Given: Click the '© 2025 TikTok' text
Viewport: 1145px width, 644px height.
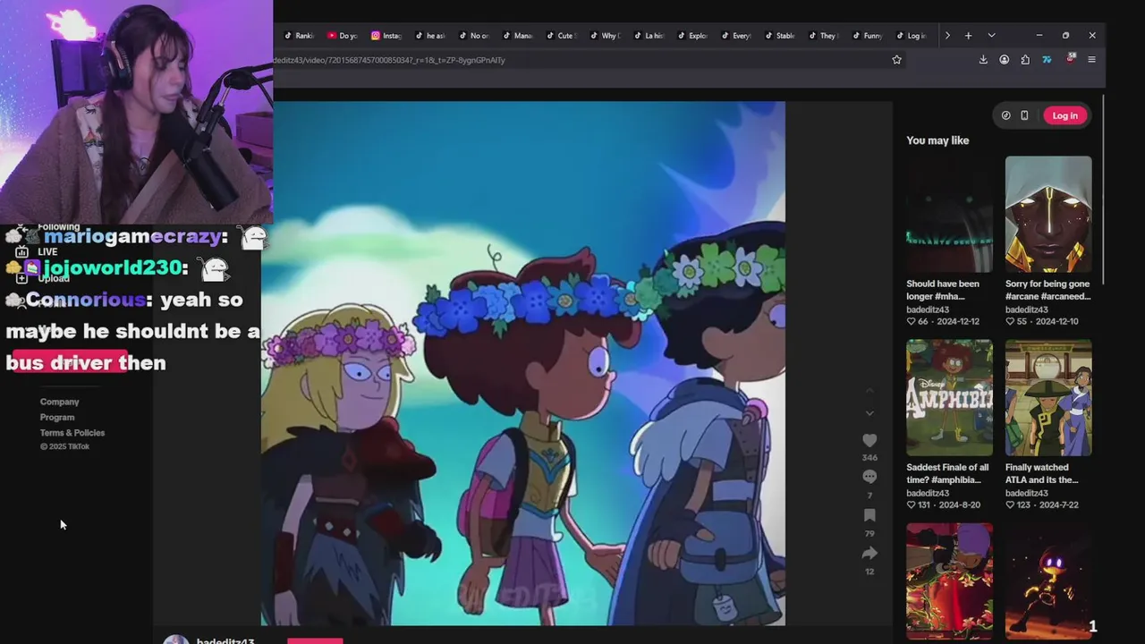Looking at the screenshot, I should tap(64, 446).
